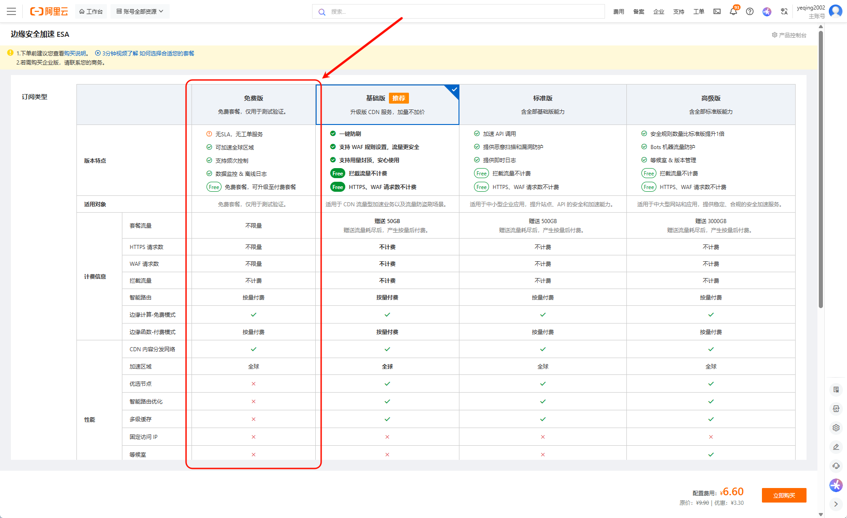Open the 费用 menu
The width and height of the screenshot is (847, 518).
[x=619, y=12]
